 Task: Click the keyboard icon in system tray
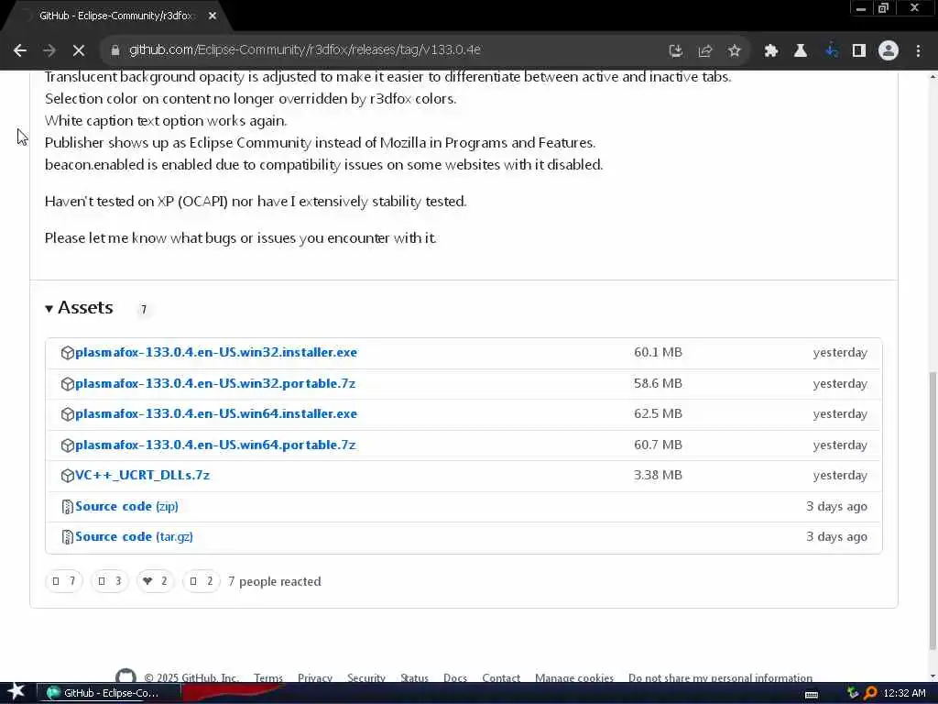point(812,695)
